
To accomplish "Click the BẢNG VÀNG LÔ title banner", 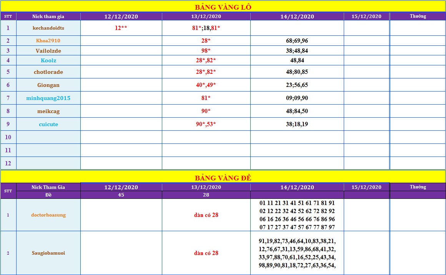I will (x=223, y=7).
